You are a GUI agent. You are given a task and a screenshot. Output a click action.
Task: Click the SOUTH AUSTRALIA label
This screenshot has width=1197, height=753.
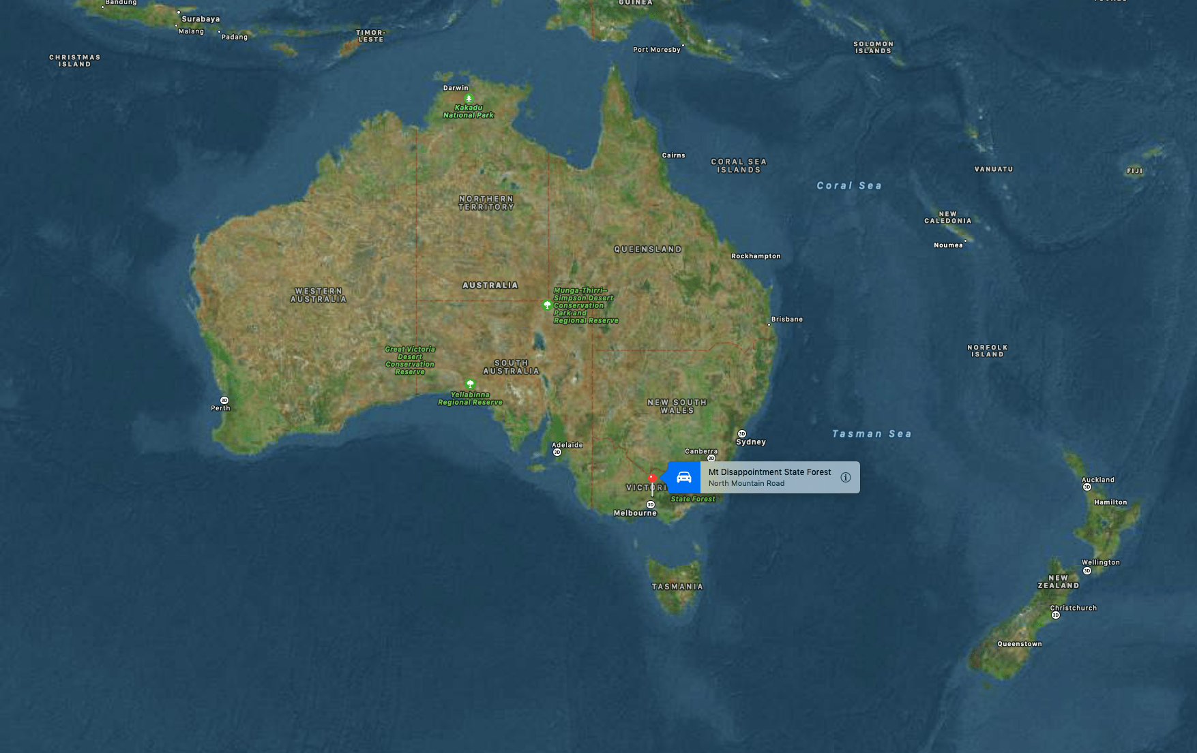pyautogui.click(x=512, y=367)
